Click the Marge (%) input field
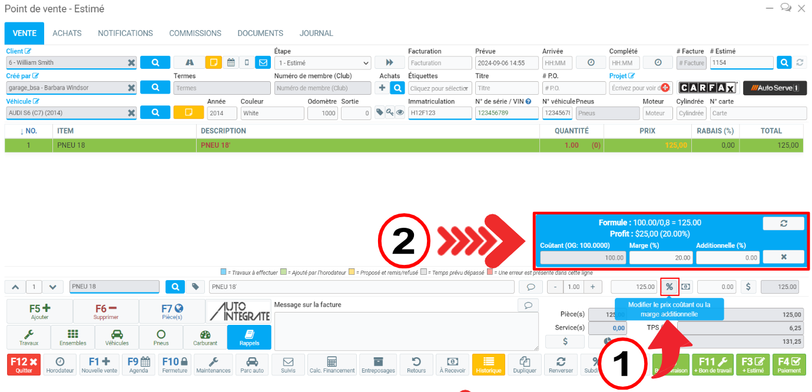812x392 pixels. click(x=660, y=257)
